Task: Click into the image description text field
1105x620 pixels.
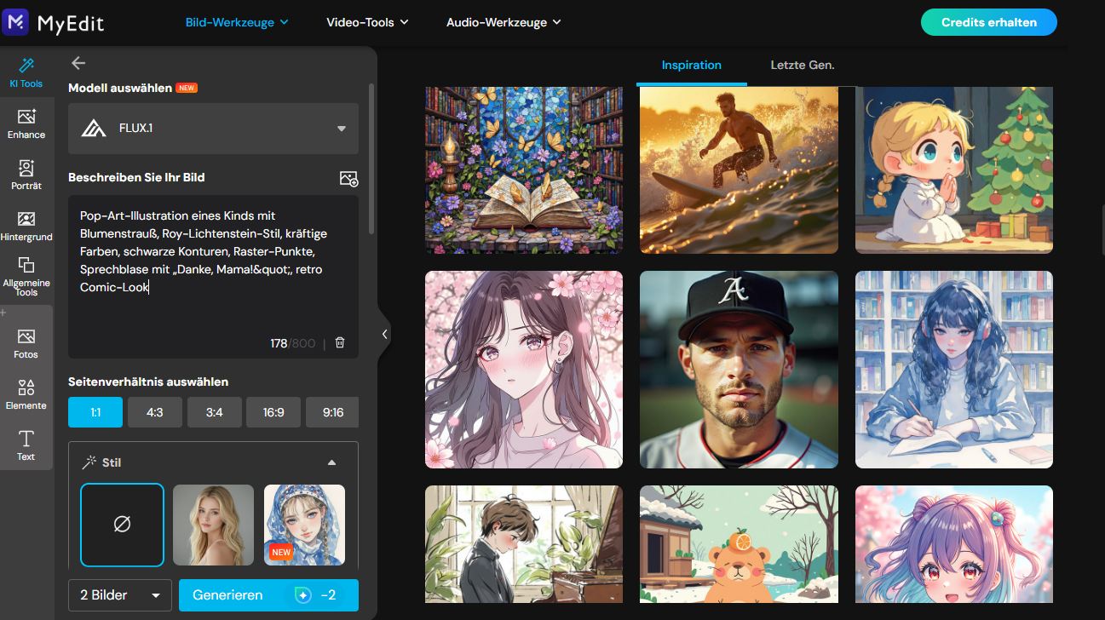Action: pyautogui.click(x=213, y=277)
